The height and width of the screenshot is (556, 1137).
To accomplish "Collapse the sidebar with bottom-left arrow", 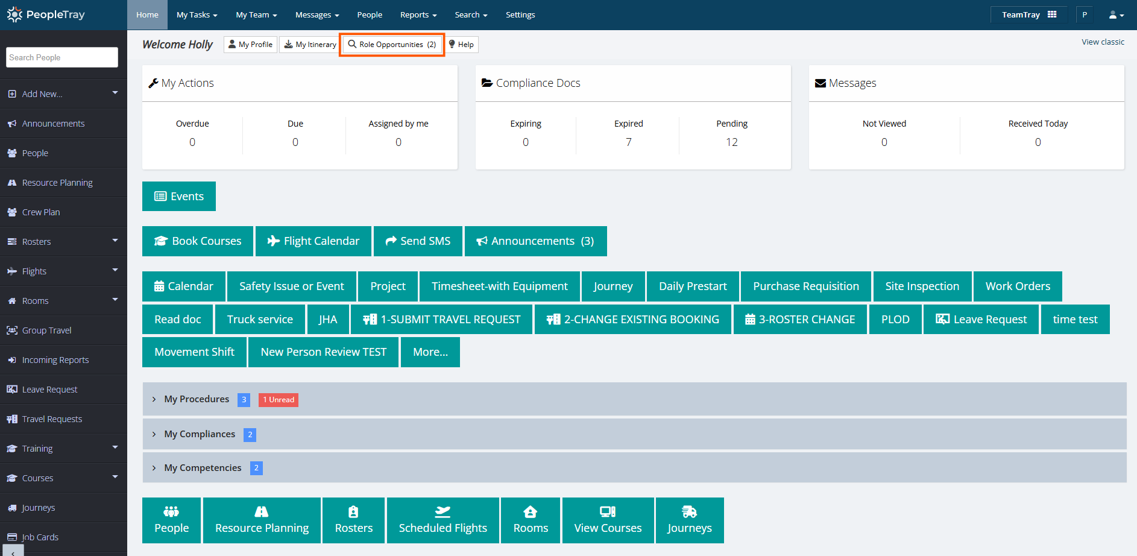I will (13, 551).
